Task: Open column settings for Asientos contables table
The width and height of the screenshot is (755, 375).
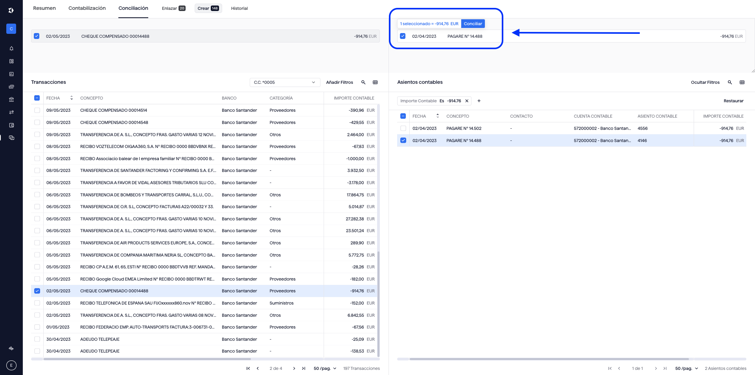Action: pos(742,82)
